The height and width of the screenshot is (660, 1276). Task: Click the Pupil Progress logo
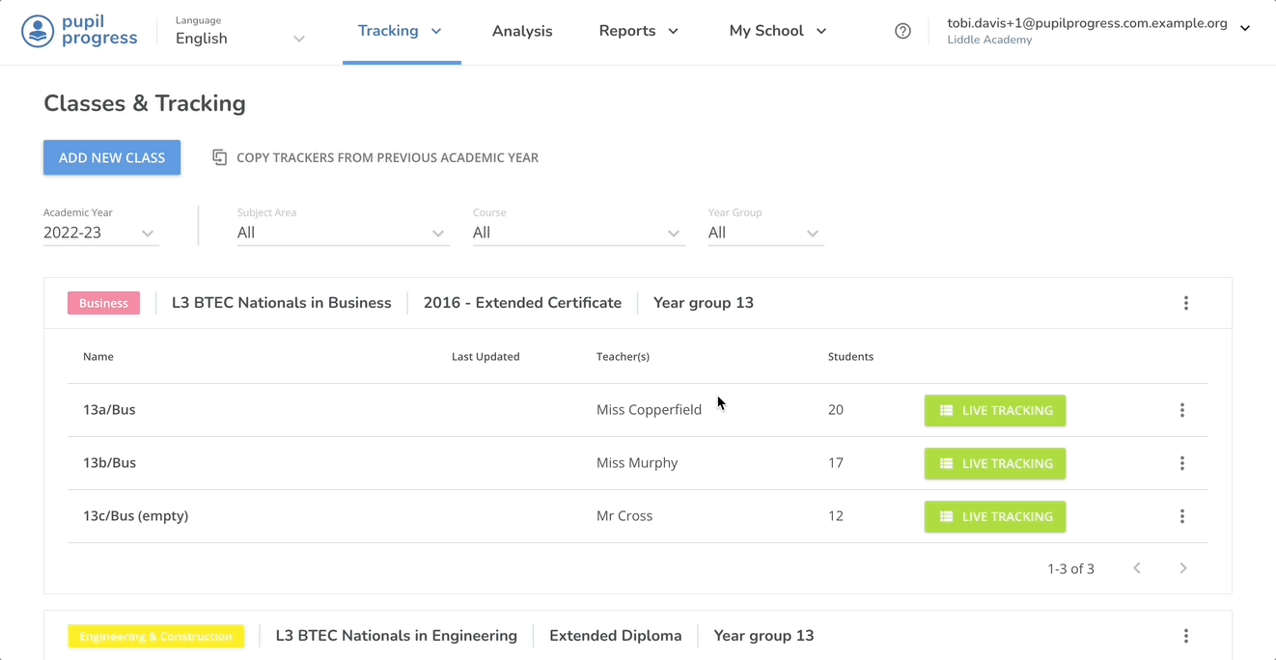coord(79,31)
